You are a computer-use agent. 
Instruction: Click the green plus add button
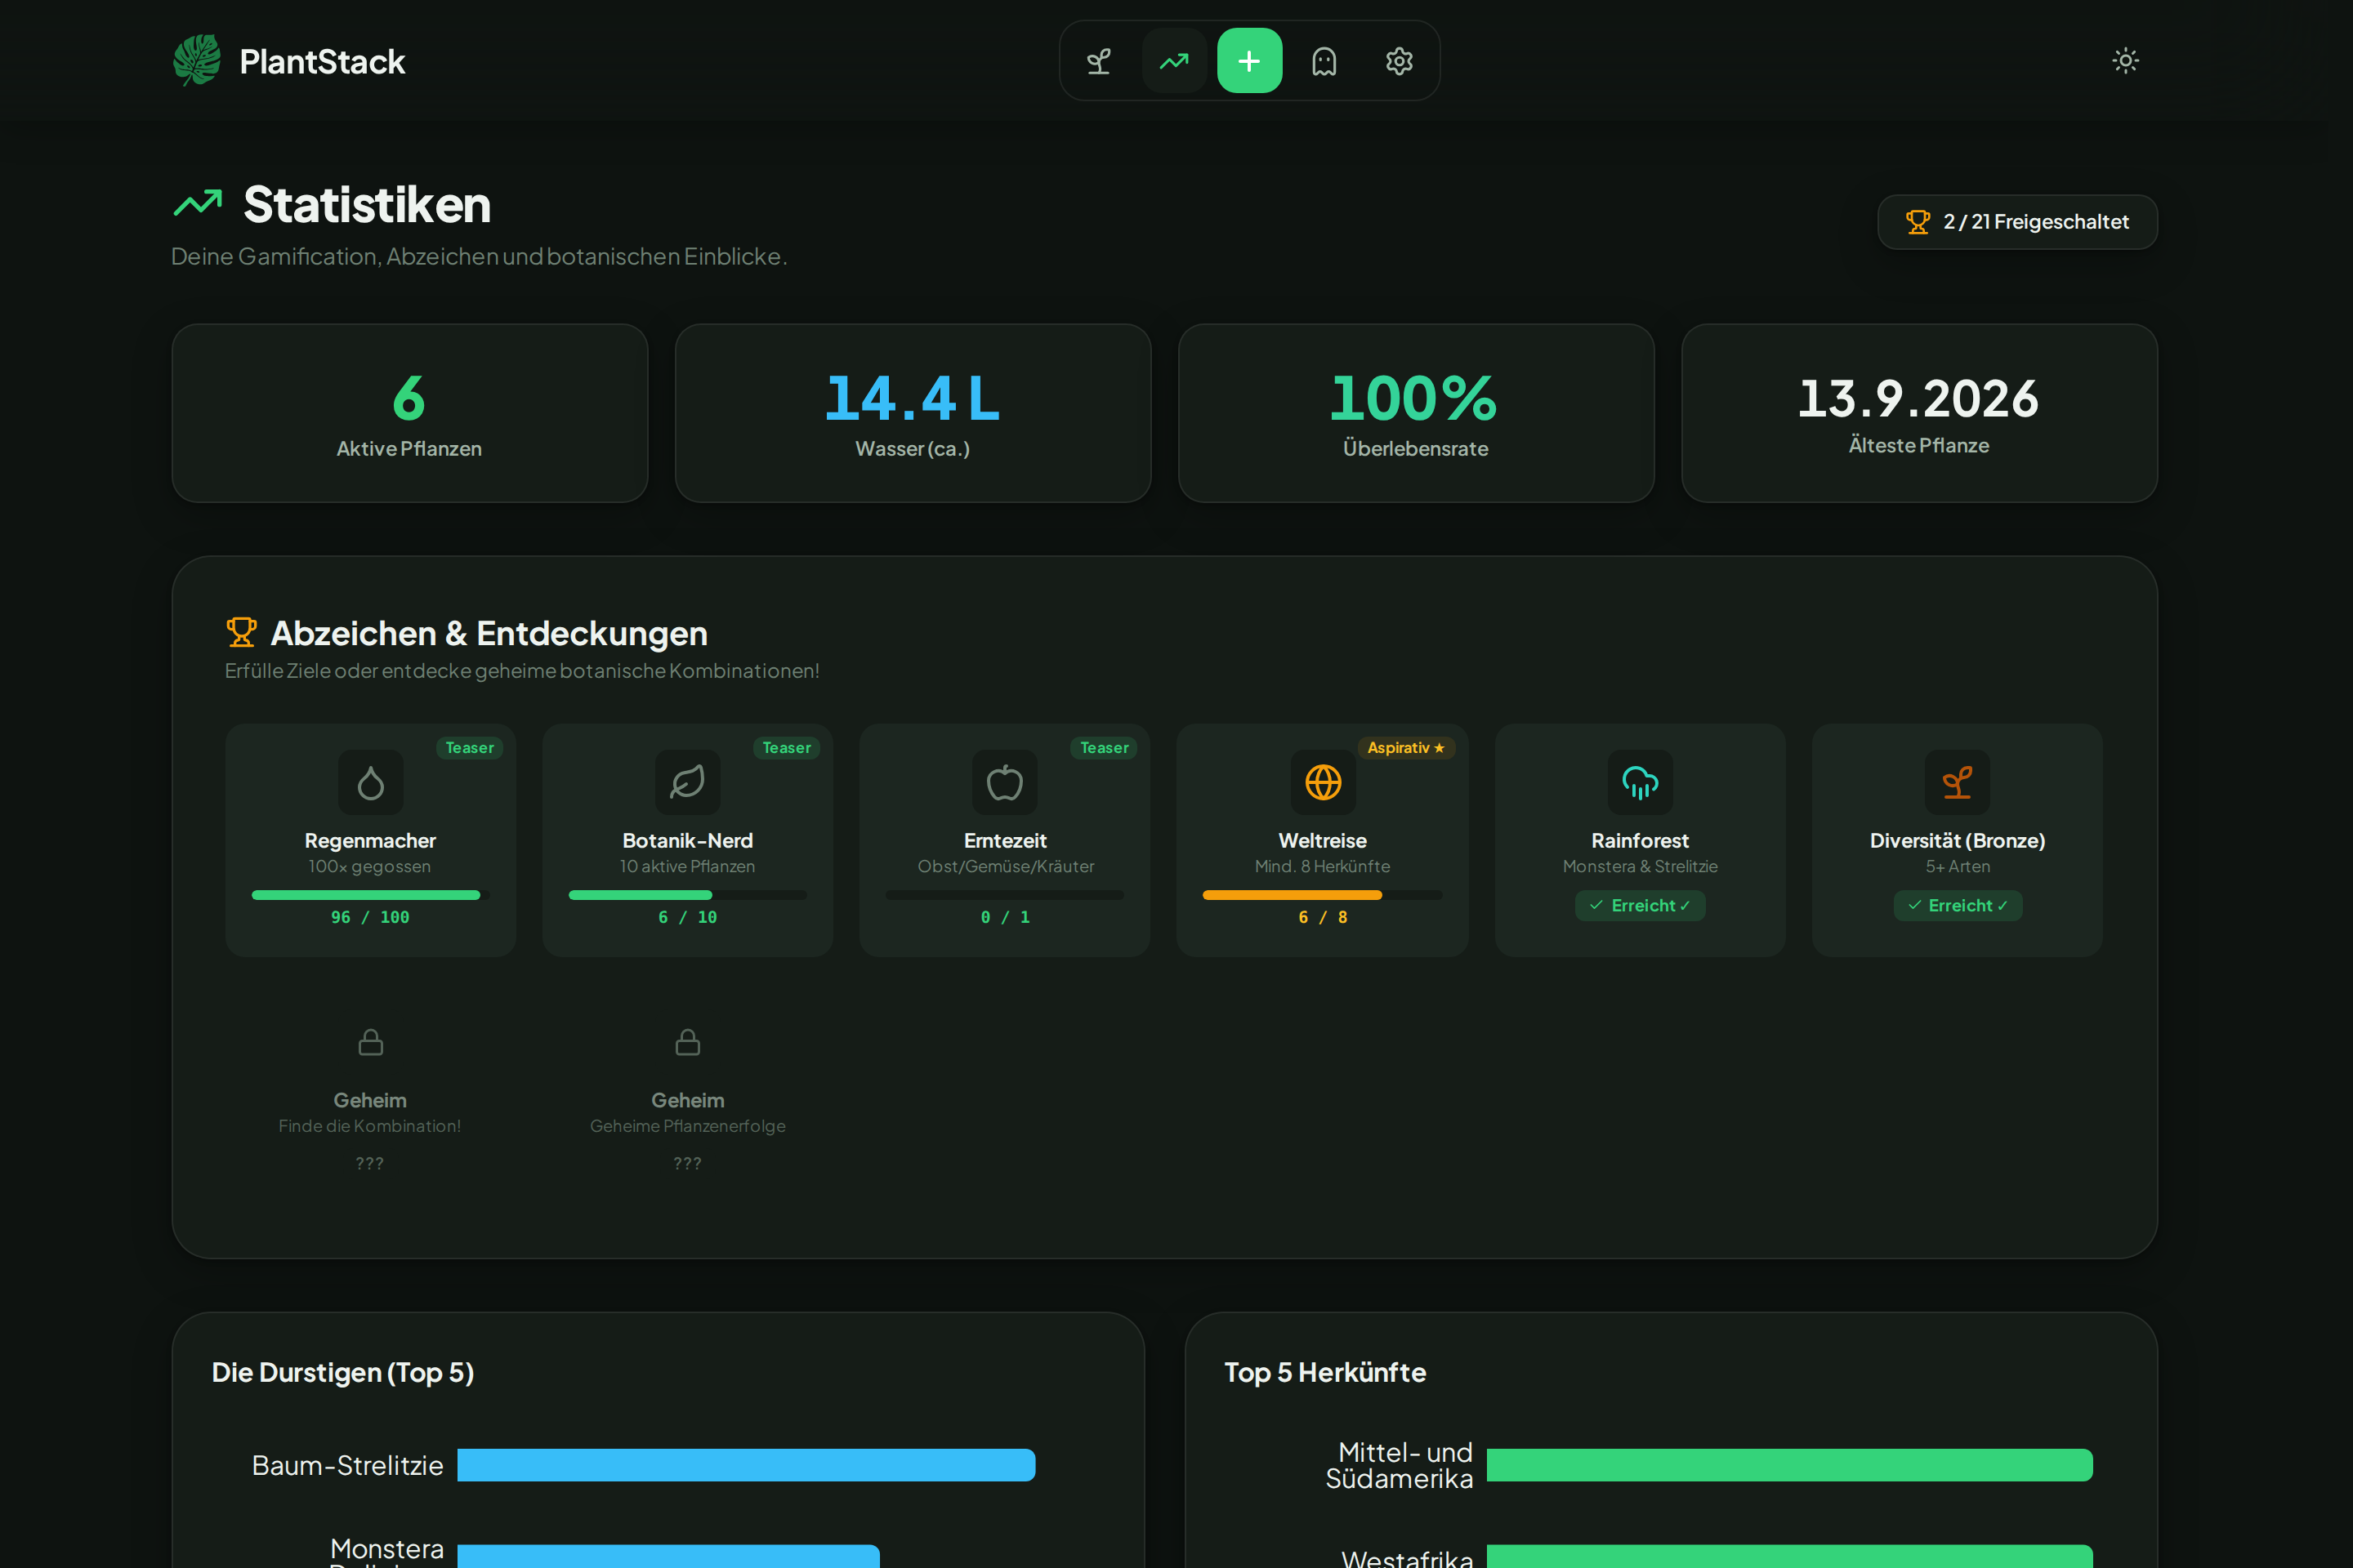[1248, 61]
